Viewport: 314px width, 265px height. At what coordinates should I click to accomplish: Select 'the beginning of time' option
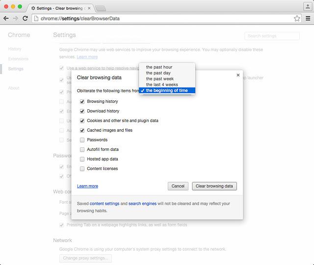167,91
